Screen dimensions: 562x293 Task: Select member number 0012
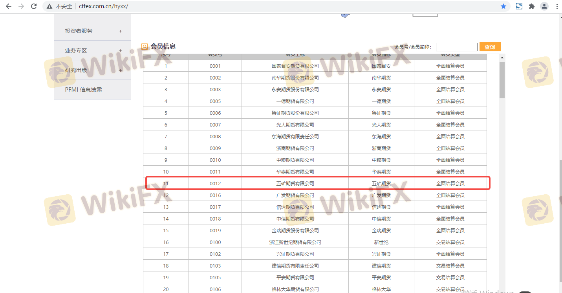pyautogui.click(x=215, y=184)
